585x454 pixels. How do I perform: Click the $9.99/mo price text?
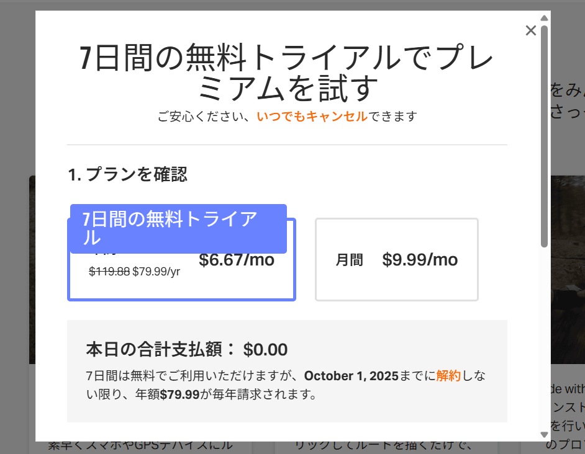click(420, 260)
